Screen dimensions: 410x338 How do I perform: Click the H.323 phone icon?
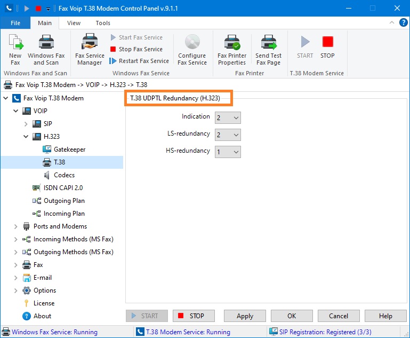click(x=37, y=137)
